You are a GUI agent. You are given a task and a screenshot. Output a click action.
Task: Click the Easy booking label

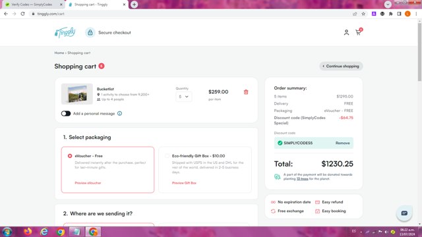click(334, 211)
